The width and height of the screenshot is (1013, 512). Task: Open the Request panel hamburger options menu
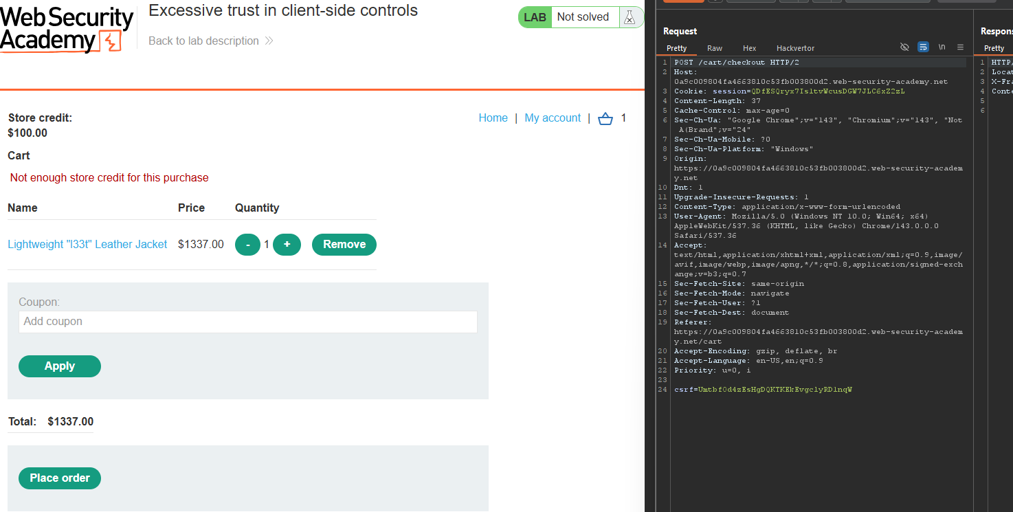click(x=960, y=47)
